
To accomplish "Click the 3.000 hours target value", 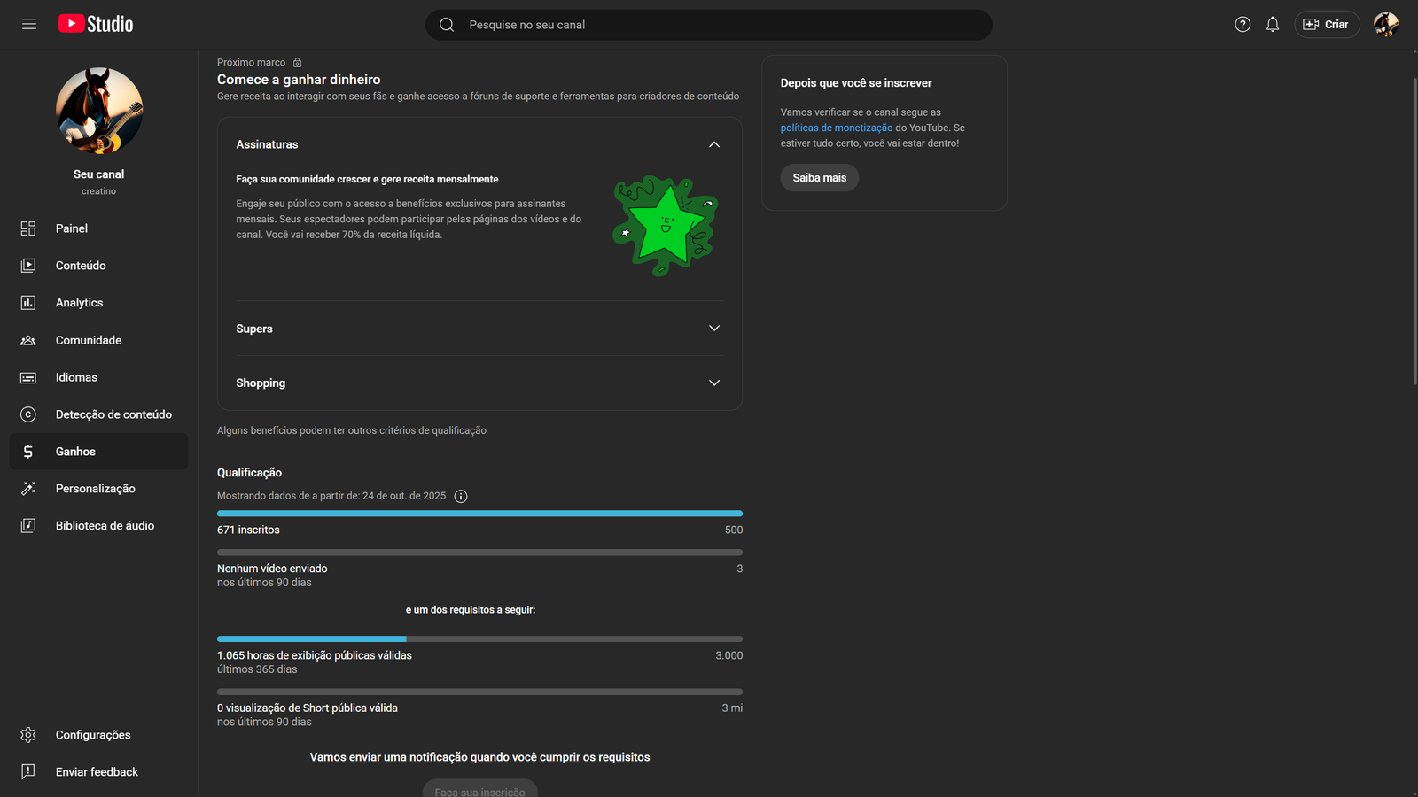I will 729,655.
